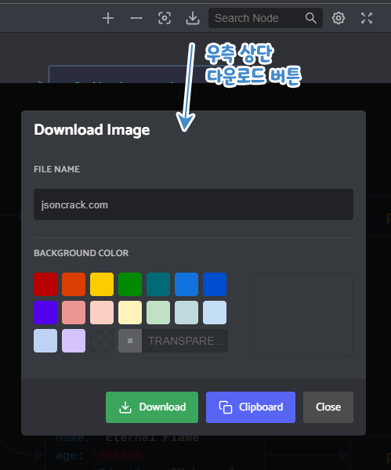The width and height of the screenshot is (391, 470).
Task: Select the pale grayish teal swatch
Action: point(186,313)
